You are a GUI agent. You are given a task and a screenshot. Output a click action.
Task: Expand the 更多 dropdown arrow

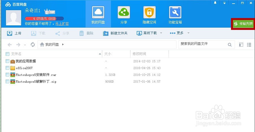pos(188,33)
